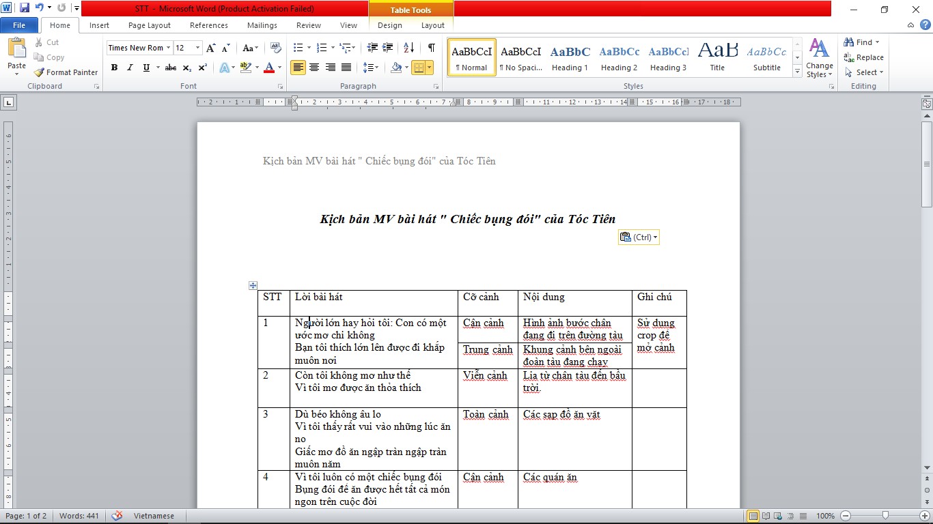Click the Vietnamese language indicator
The width and height of the screenshot is (933, 524).
point(154,516)
